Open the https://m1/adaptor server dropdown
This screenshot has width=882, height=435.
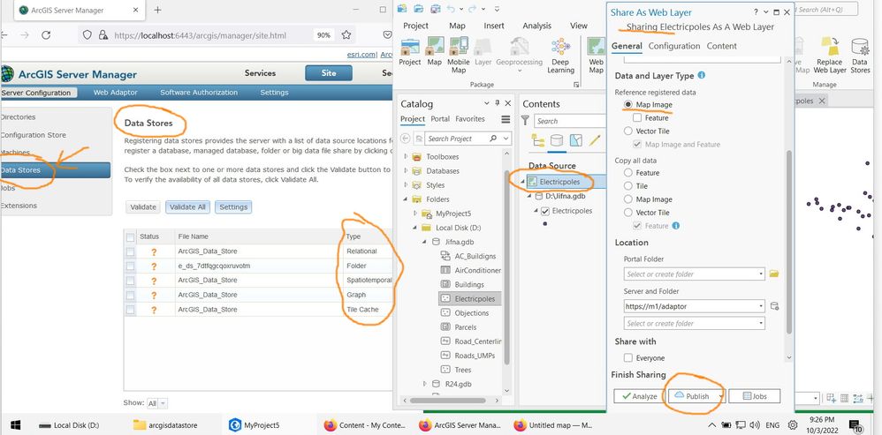tap(761, 306)
